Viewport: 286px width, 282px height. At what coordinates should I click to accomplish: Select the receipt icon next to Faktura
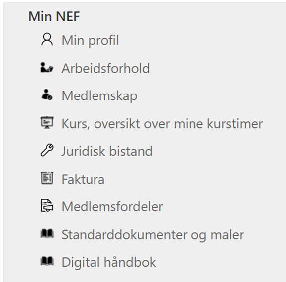[x=47, y=178]
